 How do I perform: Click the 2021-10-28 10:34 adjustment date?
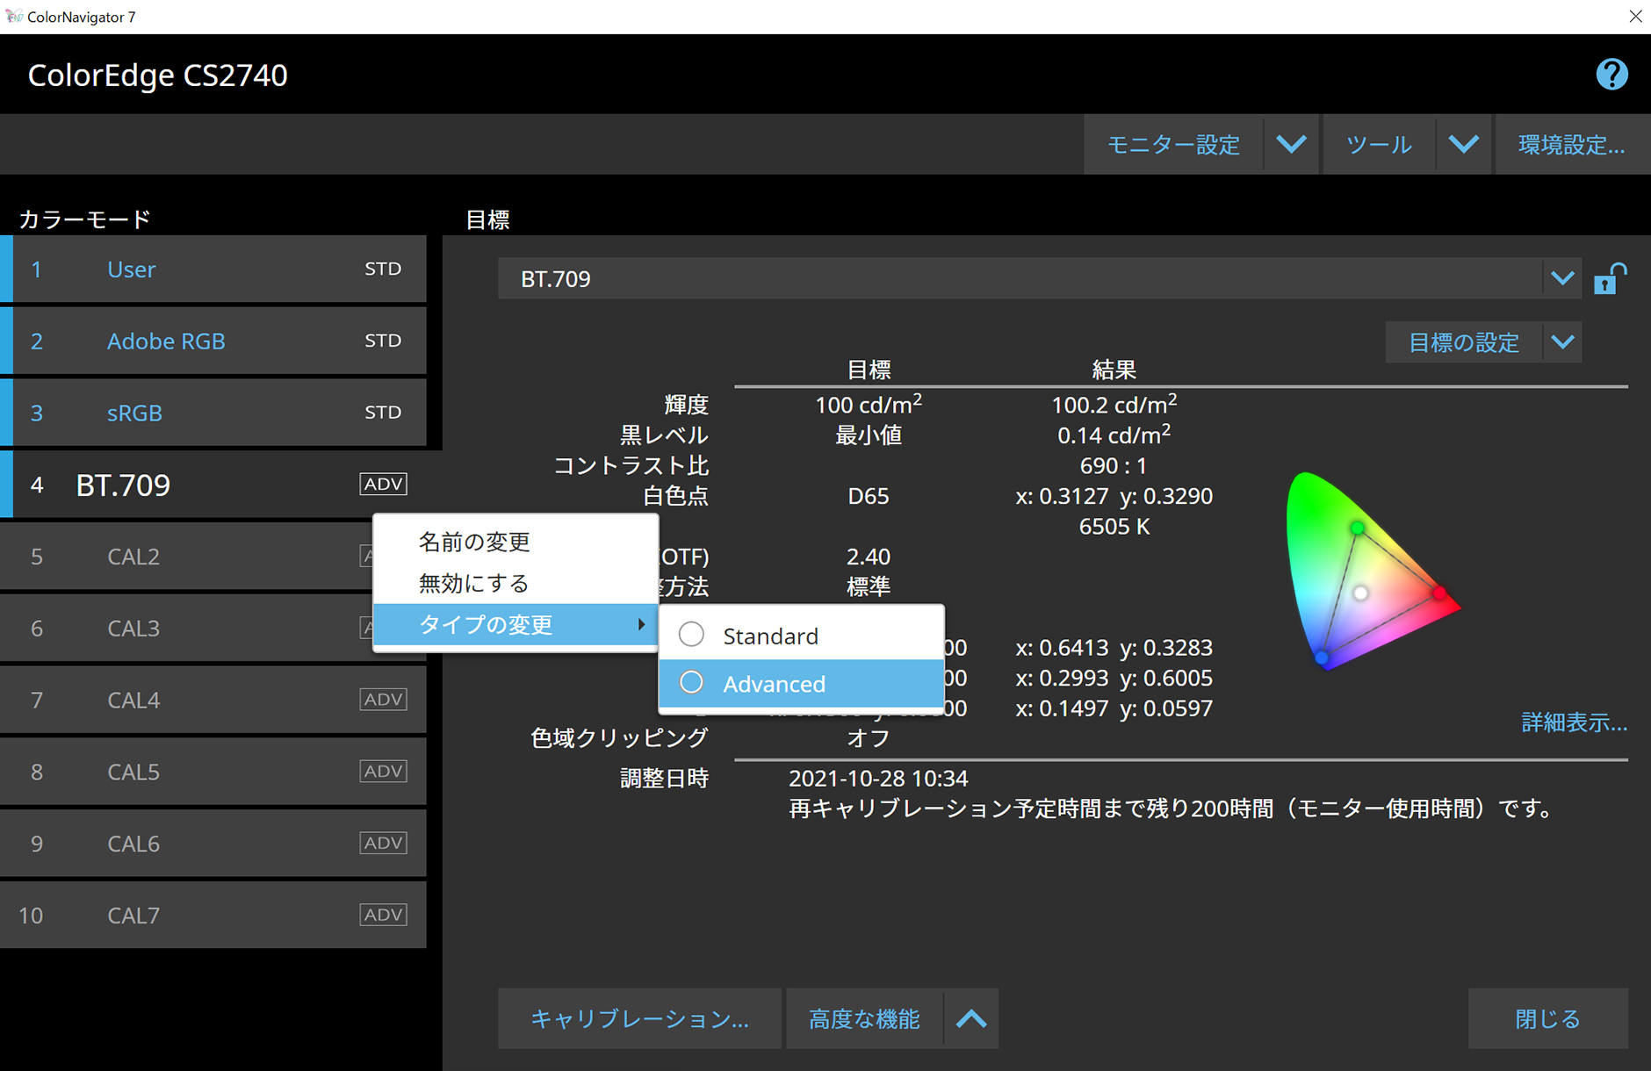click(878, 779)
